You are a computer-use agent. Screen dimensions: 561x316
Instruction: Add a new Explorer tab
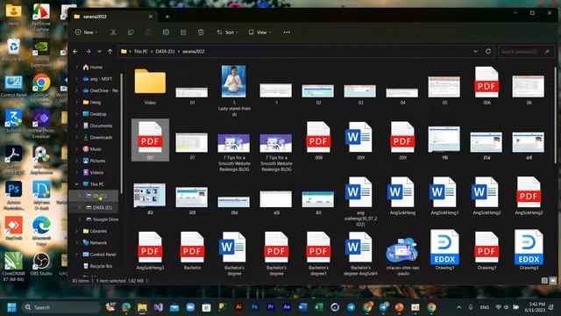click(x=167, y=17)
